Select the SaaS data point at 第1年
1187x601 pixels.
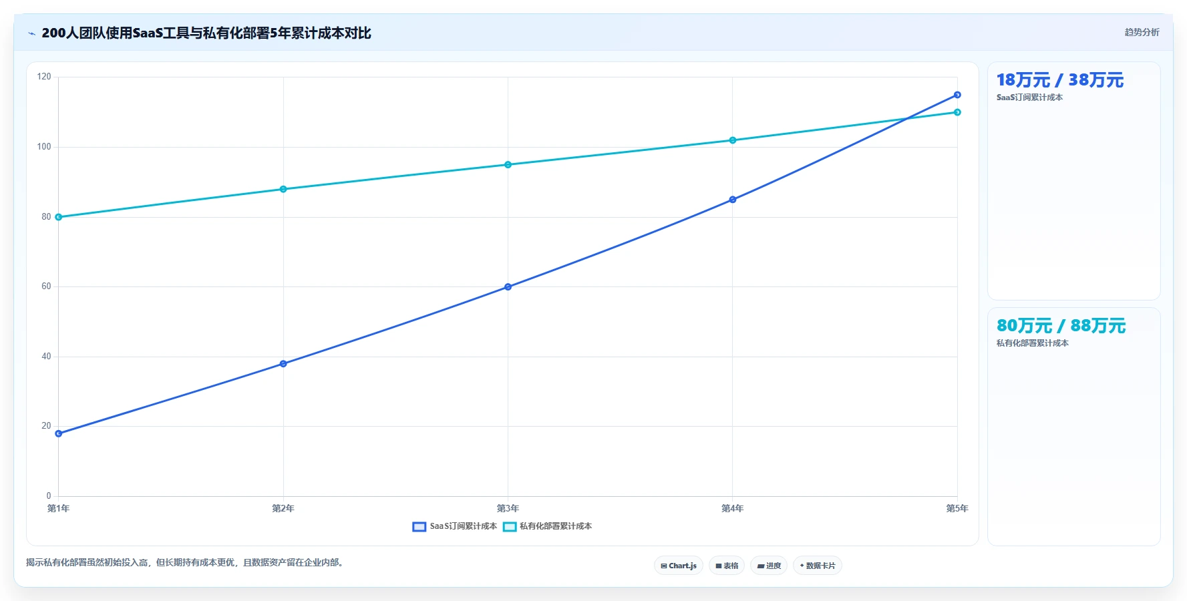tap(59, 433)
